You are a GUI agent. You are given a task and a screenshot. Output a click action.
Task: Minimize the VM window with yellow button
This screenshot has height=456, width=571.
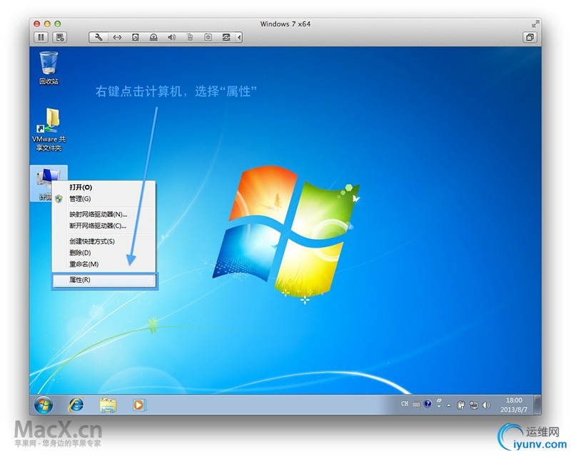click(47, 24)
